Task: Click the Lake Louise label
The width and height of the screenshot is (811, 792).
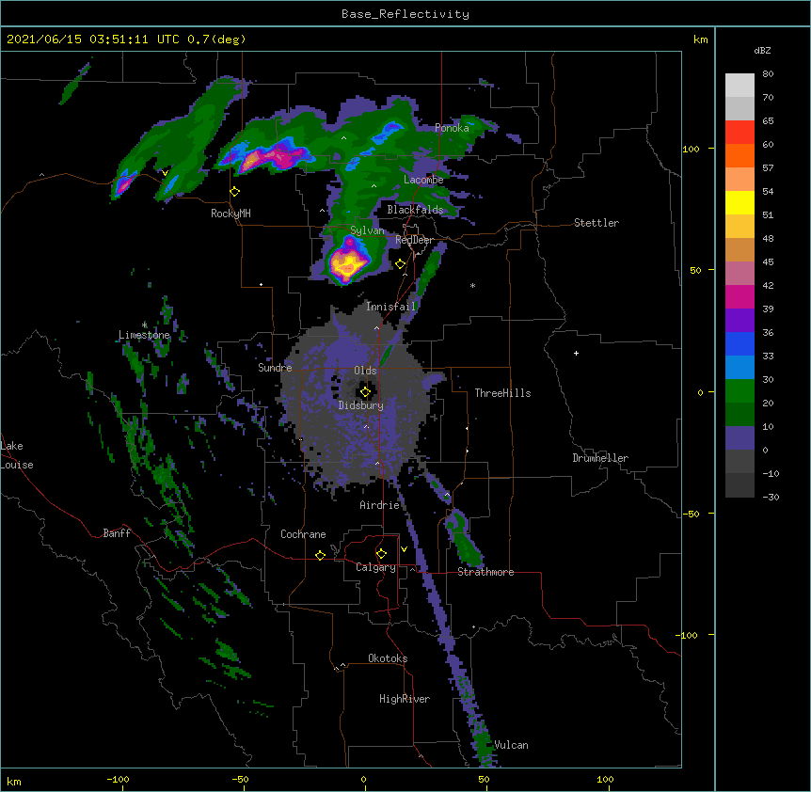Action: 17,455
